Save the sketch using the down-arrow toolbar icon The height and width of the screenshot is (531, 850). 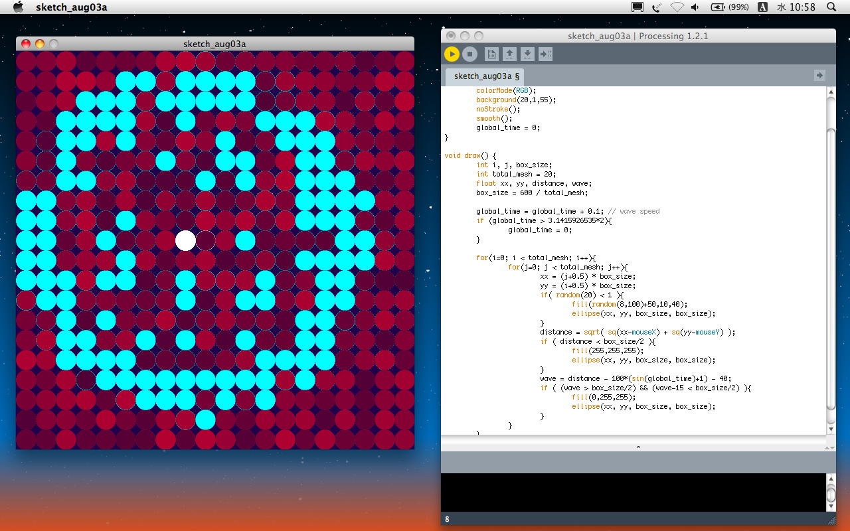(527, 54)
